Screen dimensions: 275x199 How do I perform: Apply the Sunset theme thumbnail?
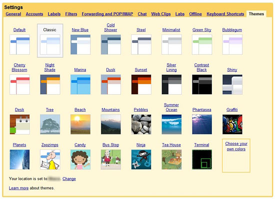click(x=141, y=84)
